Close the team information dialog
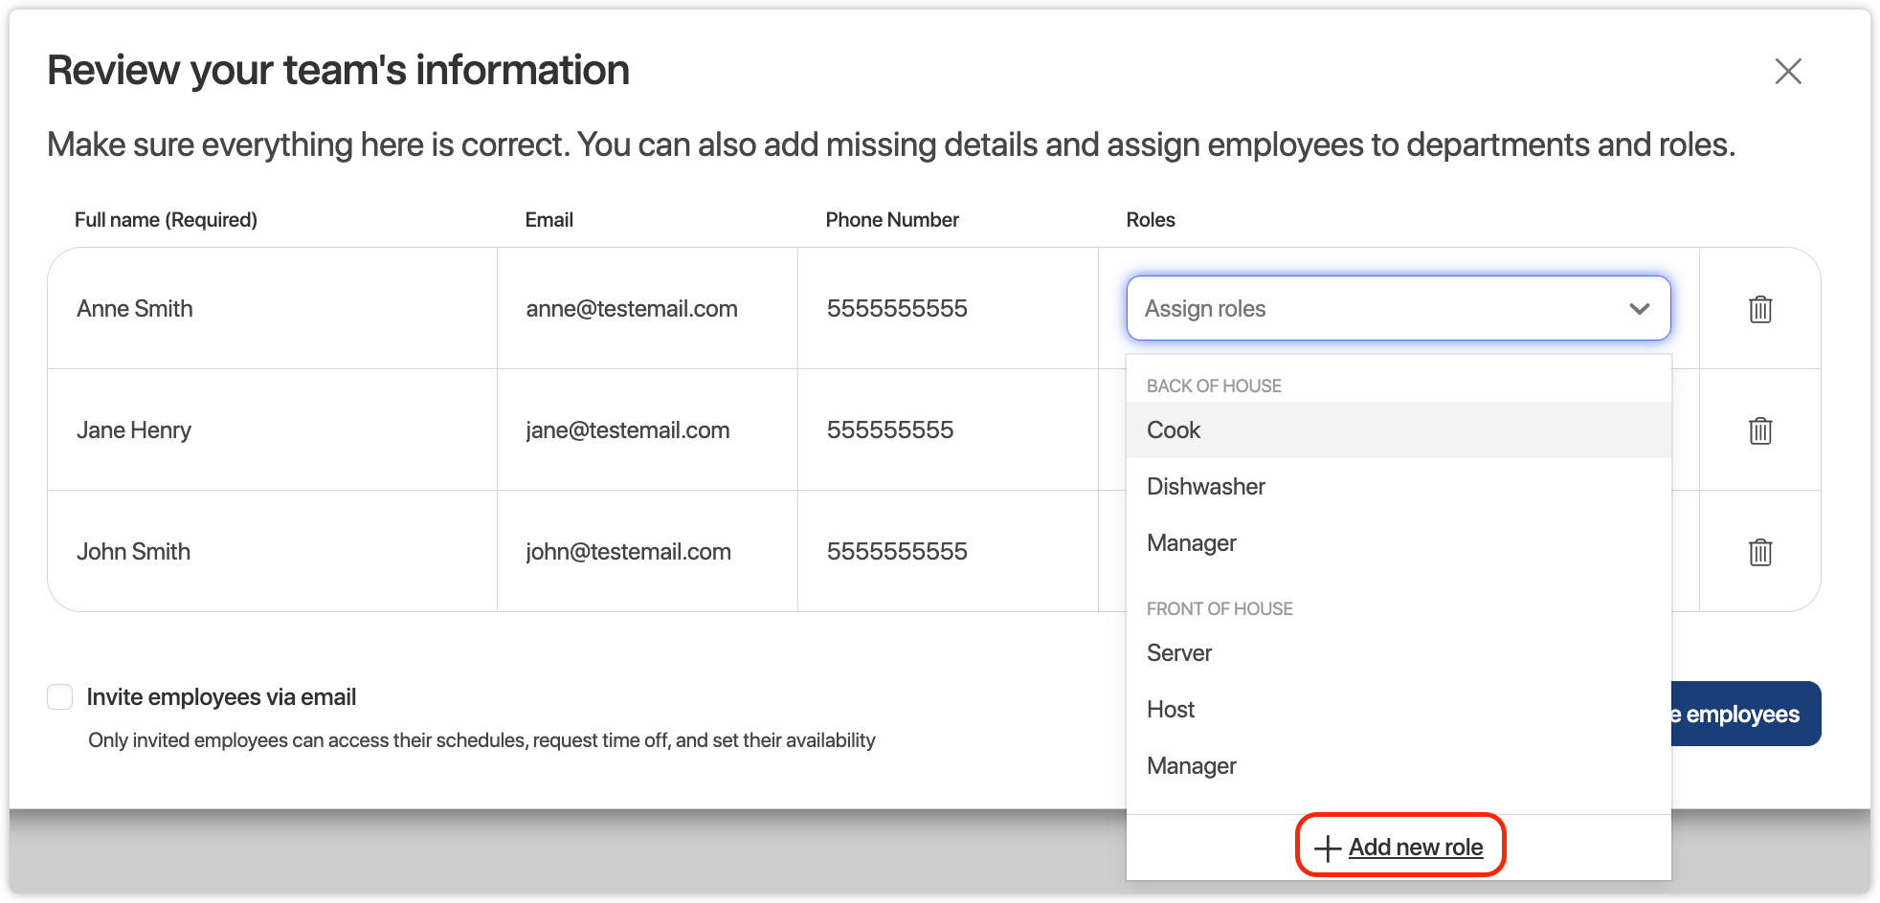 click(1787, 71)
